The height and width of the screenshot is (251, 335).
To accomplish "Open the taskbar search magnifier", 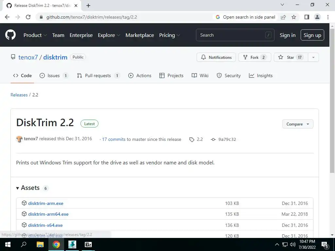I will click(x=24, y=244).
